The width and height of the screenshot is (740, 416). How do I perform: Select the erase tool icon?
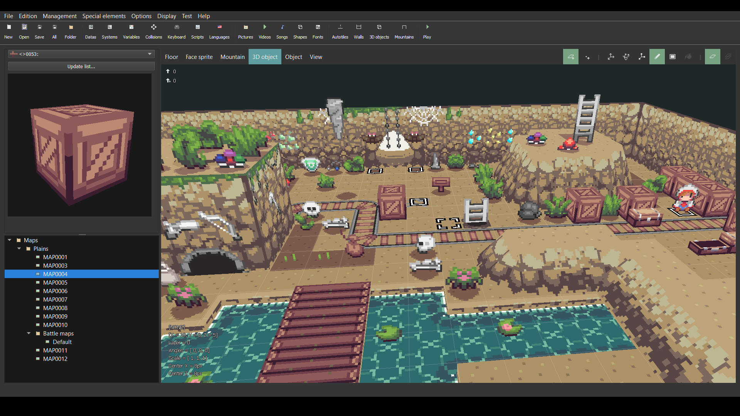713,56
